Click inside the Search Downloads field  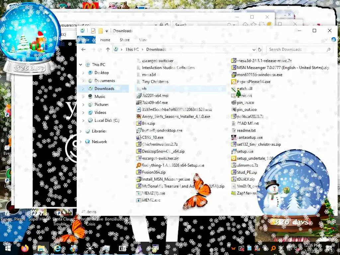pos(300,49)
